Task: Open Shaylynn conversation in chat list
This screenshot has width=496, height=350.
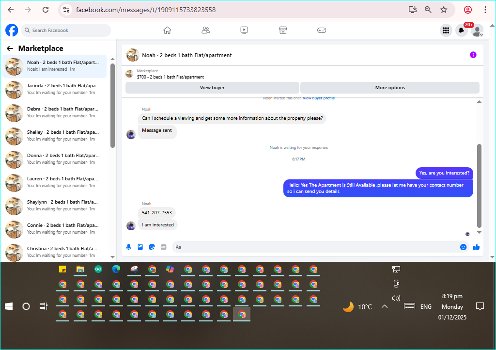Action: 54,206
